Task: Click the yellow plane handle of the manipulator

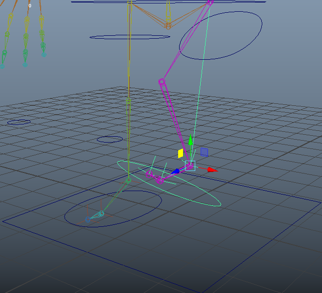Action: [181, 153]
